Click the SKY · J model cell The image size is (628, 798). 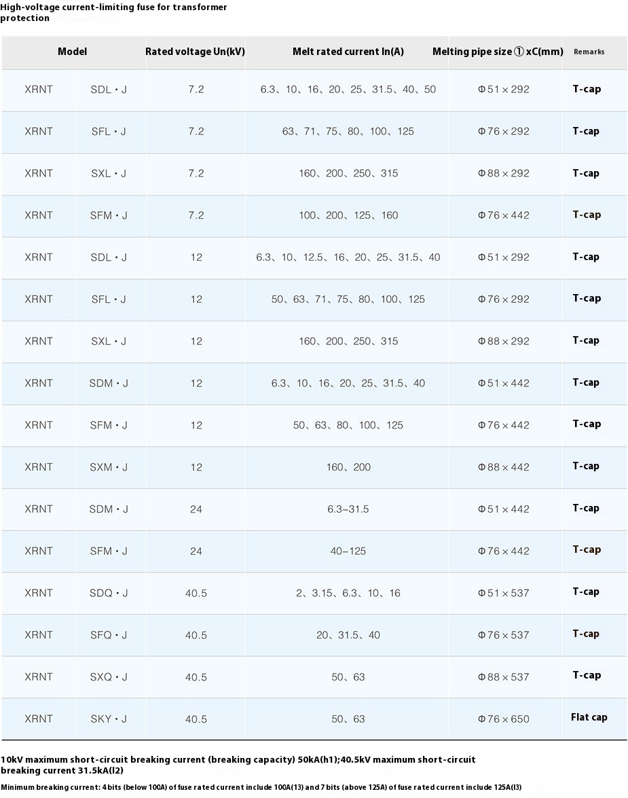[x=109, y=719]
